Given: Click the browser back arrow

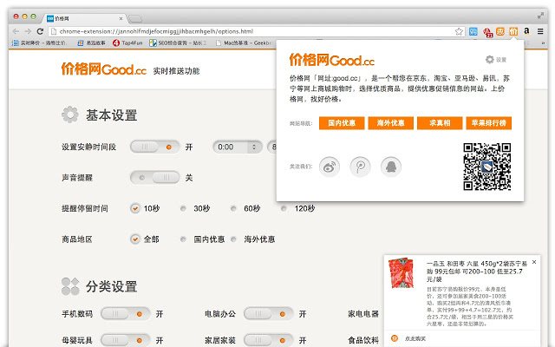Looking at the screenshot, I should click(x=16, y=31).
